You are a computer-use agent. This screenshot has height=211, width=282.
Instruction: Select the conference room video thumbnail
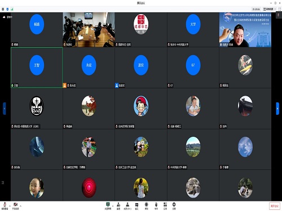[89, 30]
